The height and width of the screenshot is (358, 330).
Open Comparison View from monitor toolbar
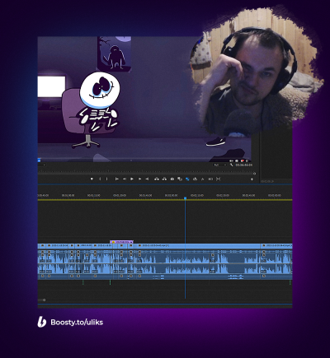(180, 179)
